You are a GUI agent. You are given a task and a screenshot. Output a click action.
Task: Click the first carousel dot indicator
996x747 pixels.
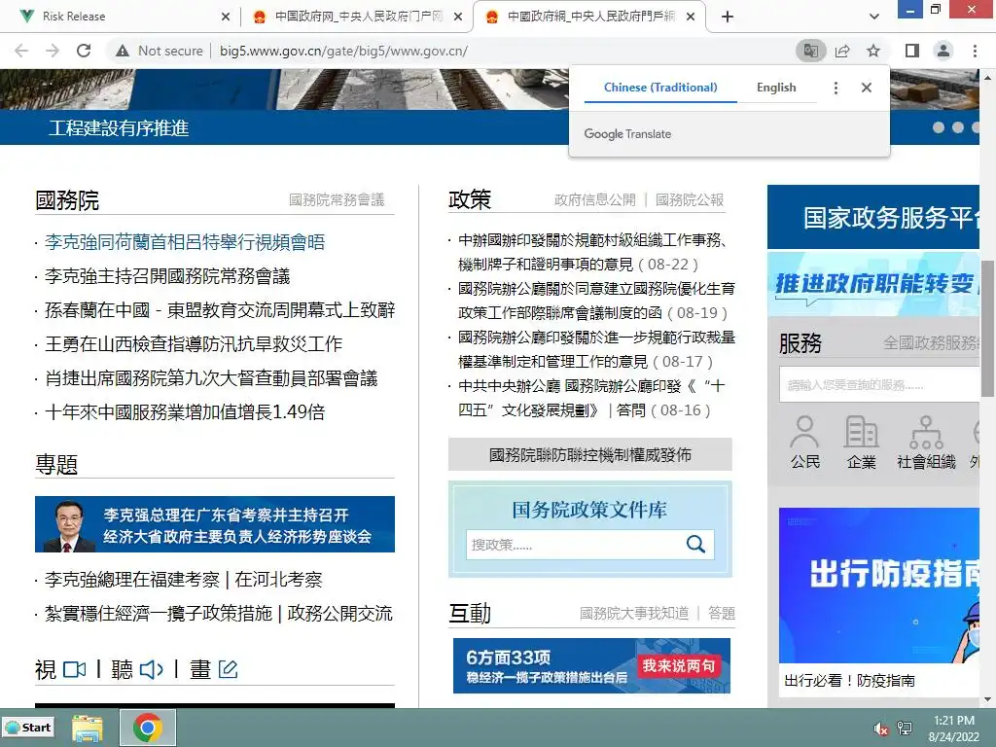tap(939, 127)
